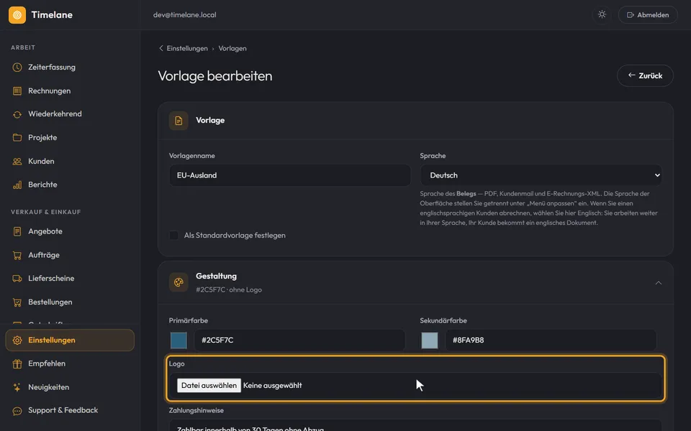
Task: Click the 'Keine ausgewählt' file status text
Action: pos(272,385)
